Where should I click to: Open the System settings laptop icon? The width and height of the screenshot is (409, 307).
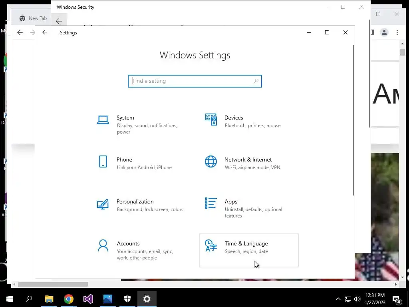[103, 120]
